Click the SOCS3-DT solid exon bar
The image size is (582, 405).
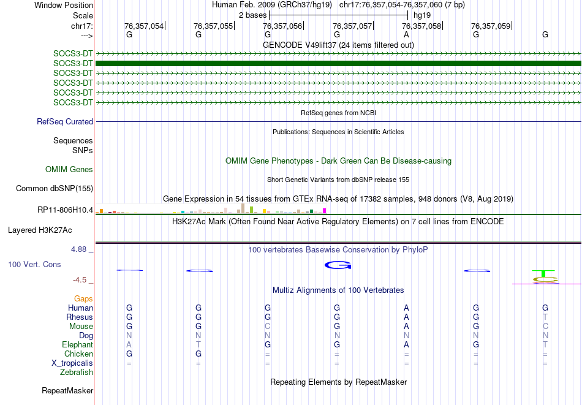pyautogui.click(x=338, y=64)
